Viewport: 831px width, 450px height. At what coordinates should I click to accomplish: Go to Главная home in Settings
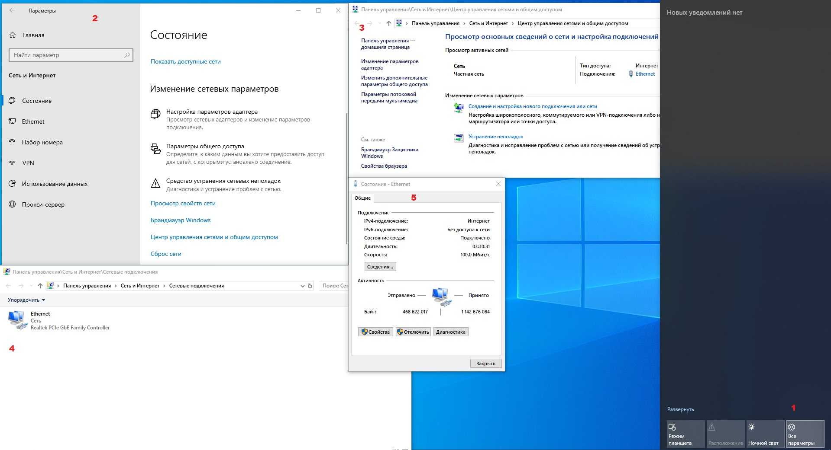(x=33, y=35)
